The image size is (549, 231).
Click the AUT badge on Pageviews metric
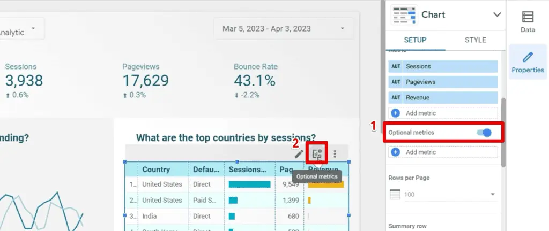[x=396, y=82]
